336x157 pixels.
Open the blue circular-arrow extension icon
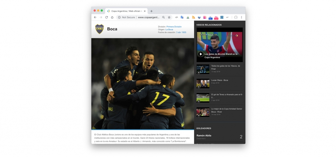coord(222,17)
